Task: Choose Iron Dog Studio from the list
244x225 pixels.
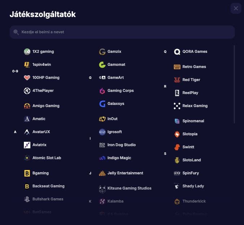Action: click(x=121, y=145)
